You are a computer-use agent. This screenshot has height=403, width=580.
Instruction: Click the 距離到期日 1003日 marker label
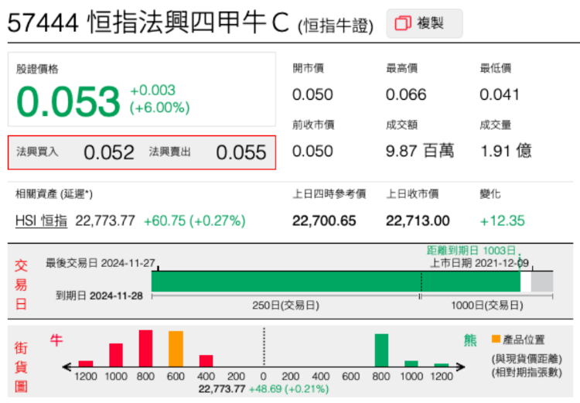[471, 251]
